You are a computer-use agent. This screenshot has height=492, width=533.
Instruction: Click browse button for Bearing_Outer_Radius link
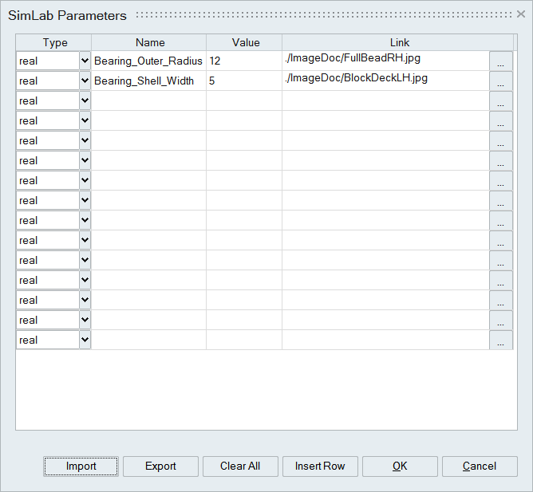[500, 61]
